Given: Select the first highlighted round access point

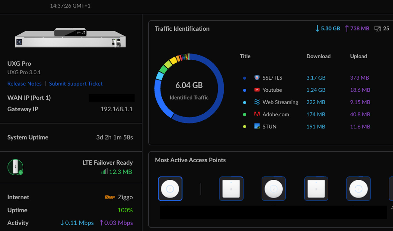Looking at the screenshot, I should 170,189.
